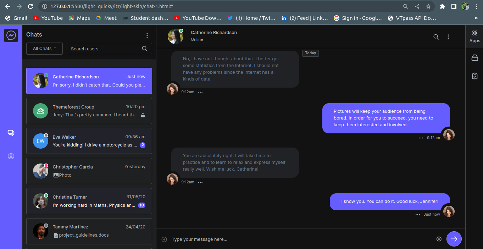Click the clipboard checklist icon in right sidebar

pos(474,76)
